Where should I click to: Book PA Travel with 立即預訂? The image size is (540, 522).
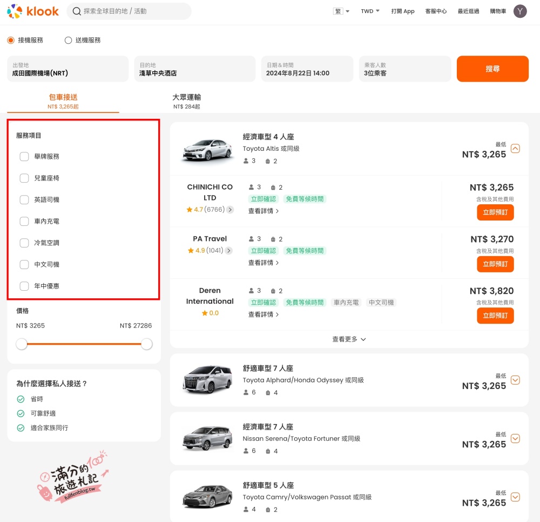click(495, 264)
